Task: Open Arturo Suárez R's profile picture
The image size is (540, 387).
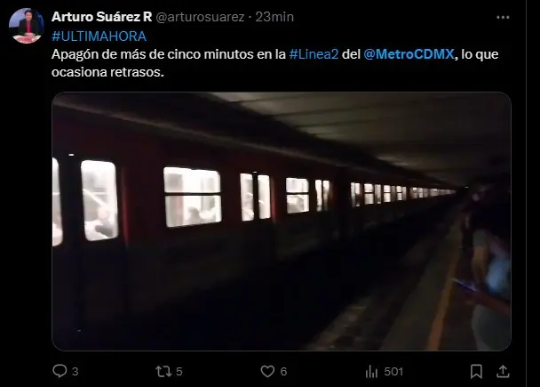Action: pyautogui.click(x=26, y=26)
